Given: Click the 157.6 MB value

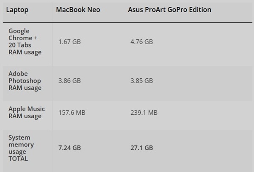Looking at the screenshot, I should click(72, 112).
